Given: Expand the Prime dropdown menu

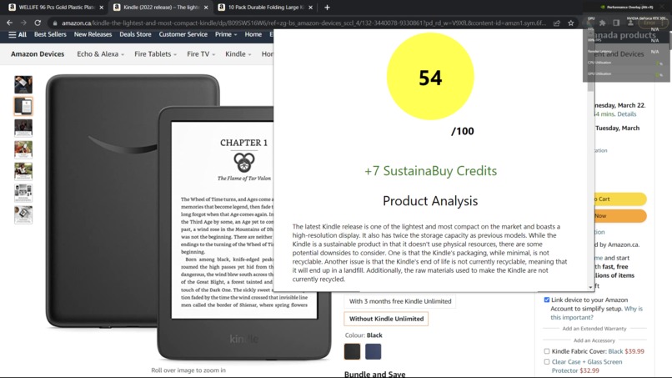Looking at the screenshot, I should pyautogui.click(x=226, y=34).
